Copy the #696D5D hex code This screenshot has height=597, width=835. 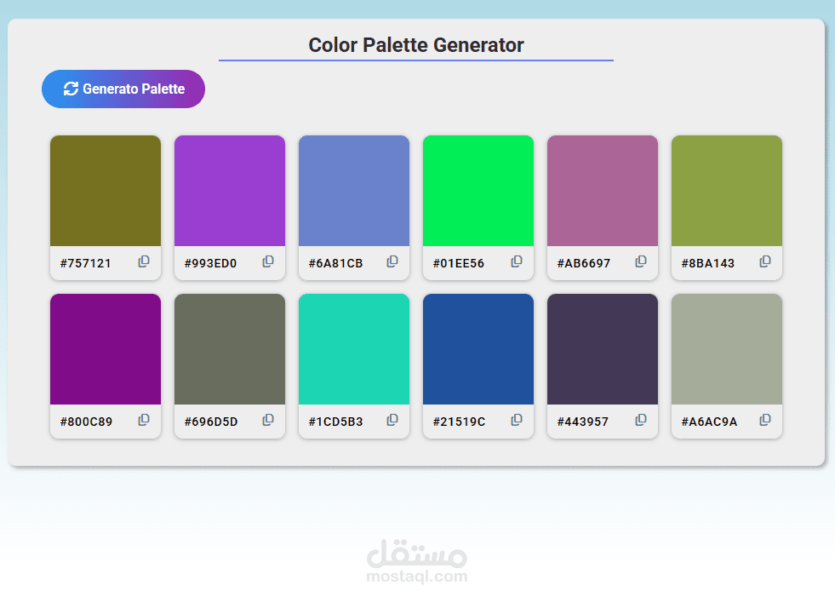point(268,420)
